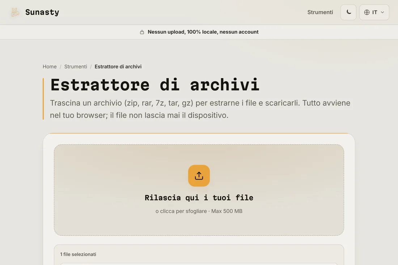Toggle dark mode with the moon icon
Image resolution: width=398 pixels, height=265 pixels.
[x=348, y=12]
